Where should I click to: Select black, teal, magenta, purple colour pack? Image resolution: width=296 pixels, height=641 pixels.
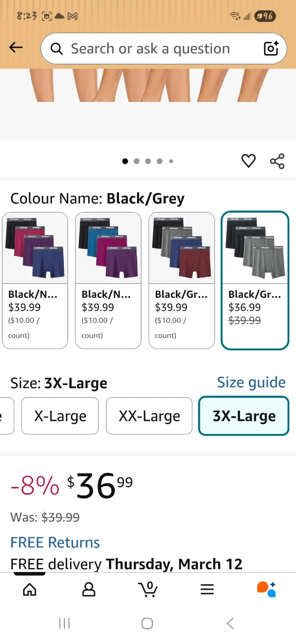point(108,280)
